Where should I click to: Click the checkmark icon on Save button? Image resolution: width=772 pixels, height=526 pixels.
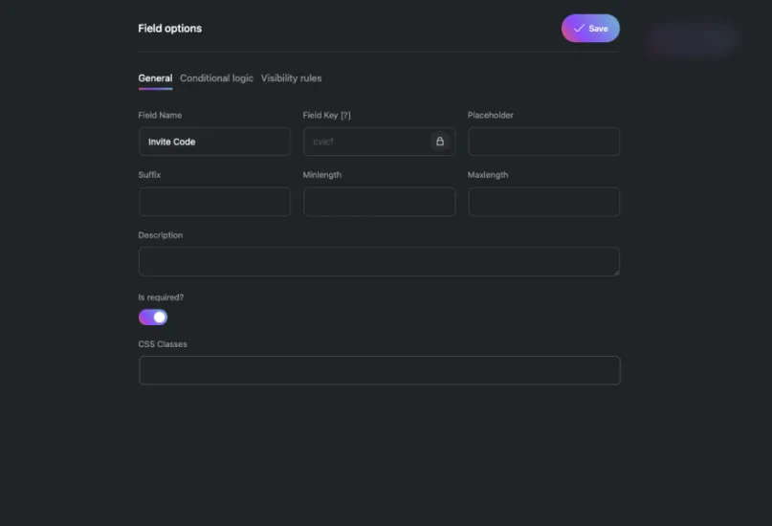(x=579, y=28)
